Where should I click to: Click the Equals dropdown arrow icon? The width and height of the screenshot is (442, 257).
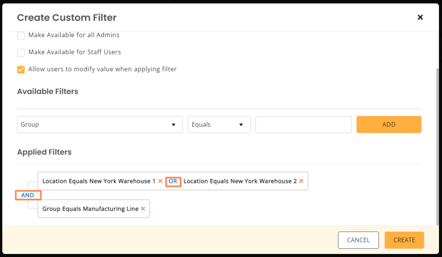pos(241,125)
